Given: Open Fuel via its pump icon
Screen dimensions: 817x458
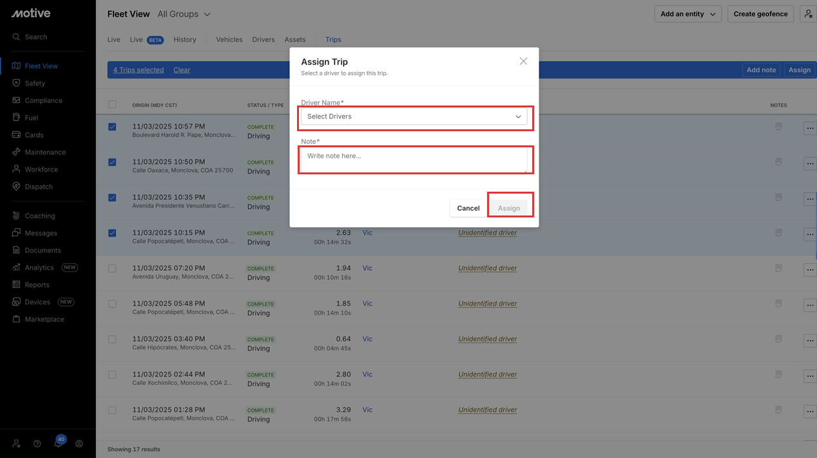Looking at the screenshot, I should point(17,118).
